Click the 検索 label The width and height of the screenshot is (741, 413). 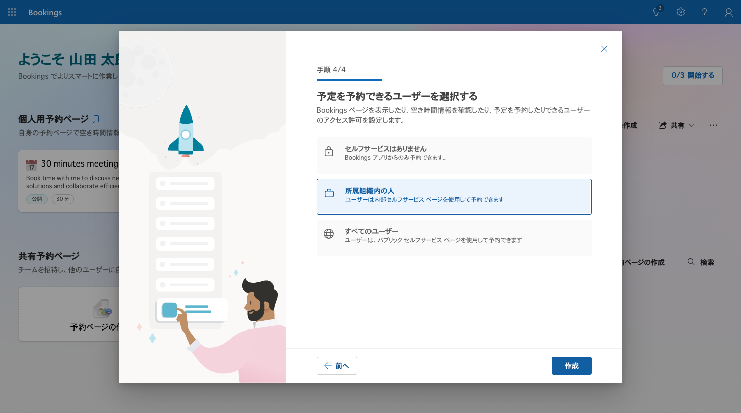pos(707,262)
